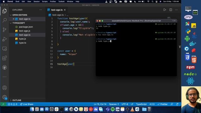
Task: Open the Explorer view in activity bar
Action: pyautogui.click(x=4, y=11)
